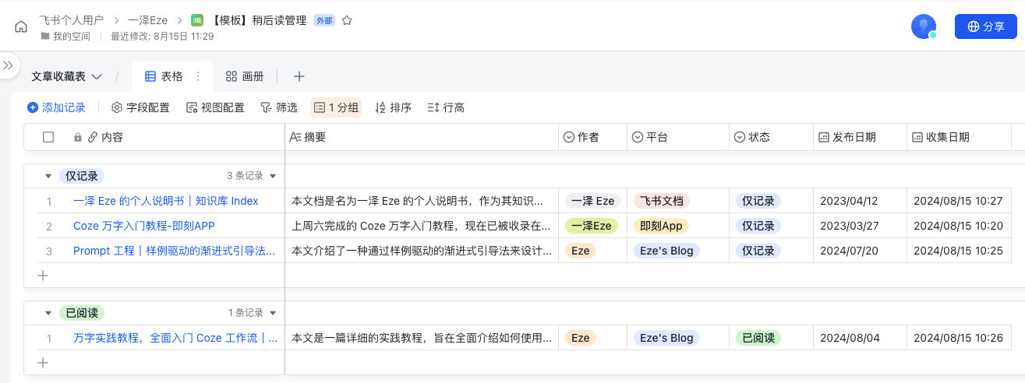Screen dimensions: 1025x383
Task: Adjust 行高 row height
Action: pyautogui.click(x=446, y=107)
